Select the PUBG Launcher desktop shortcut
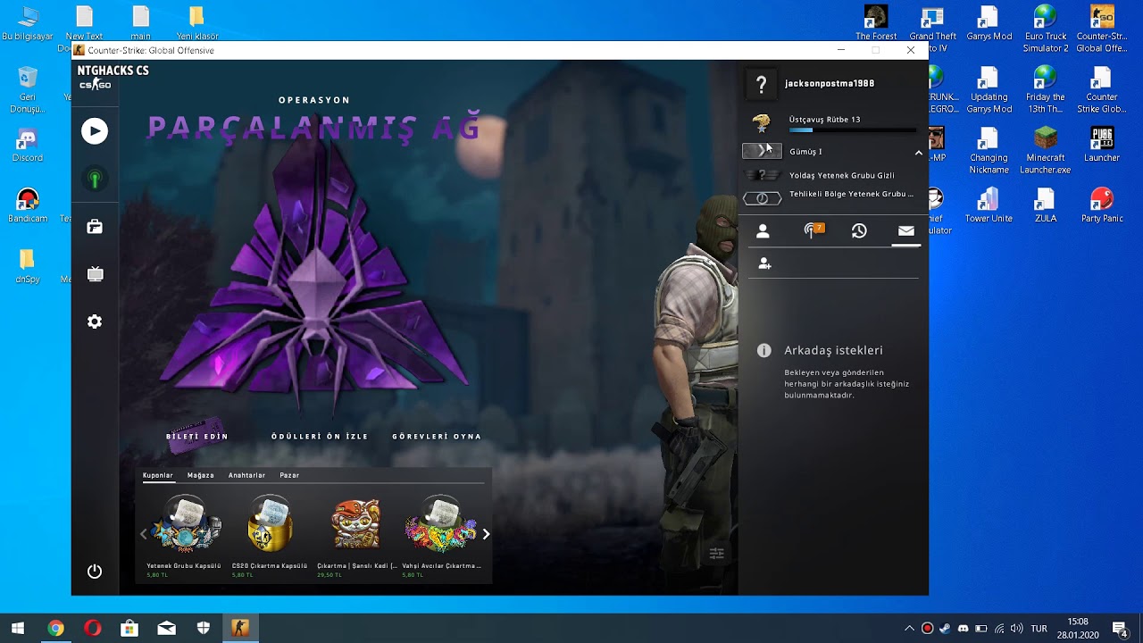 pos(1101,146)
